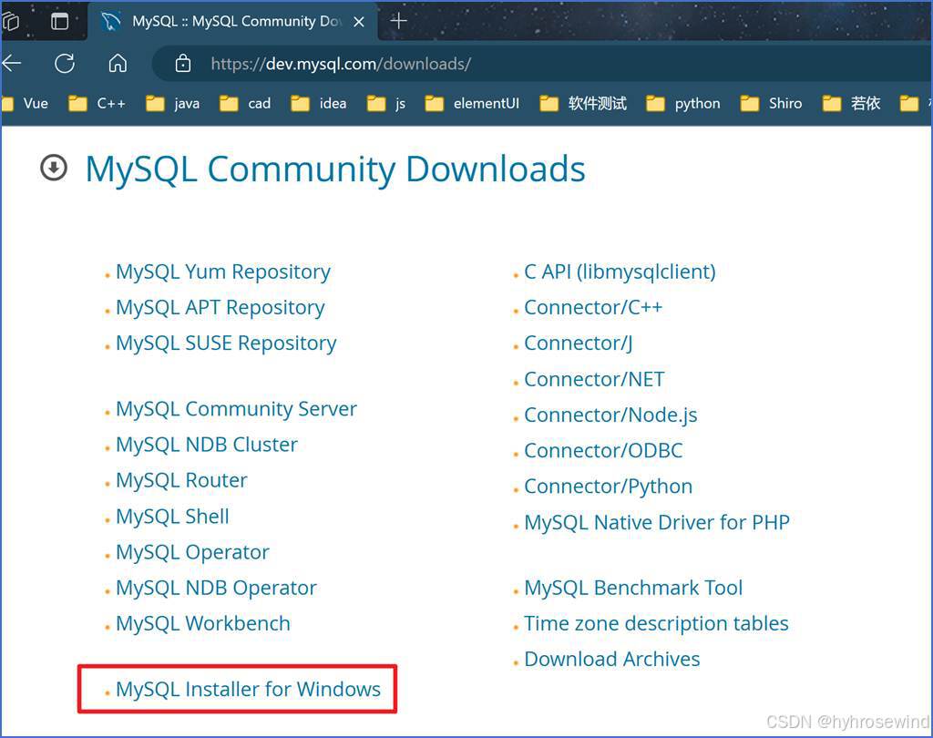Open MySQL Router link
This screenshot has height=738, width=933.
pyautogui.click(x=181, y=480)
